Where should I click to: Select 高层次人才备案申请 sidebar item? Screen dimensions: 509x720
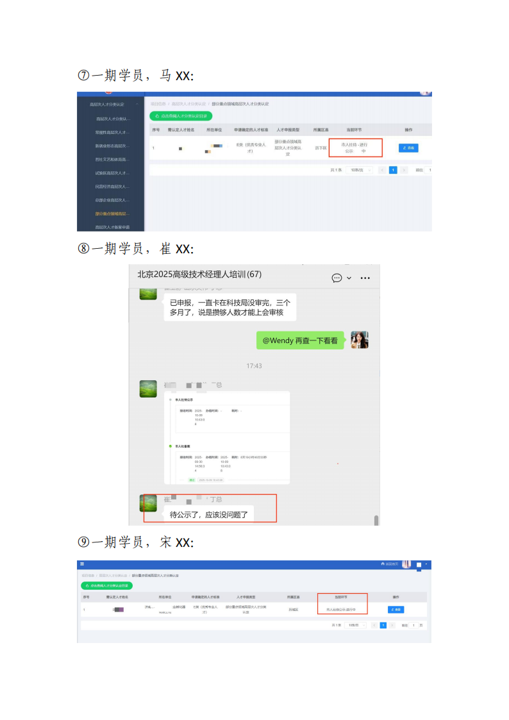tap(111, 227)
